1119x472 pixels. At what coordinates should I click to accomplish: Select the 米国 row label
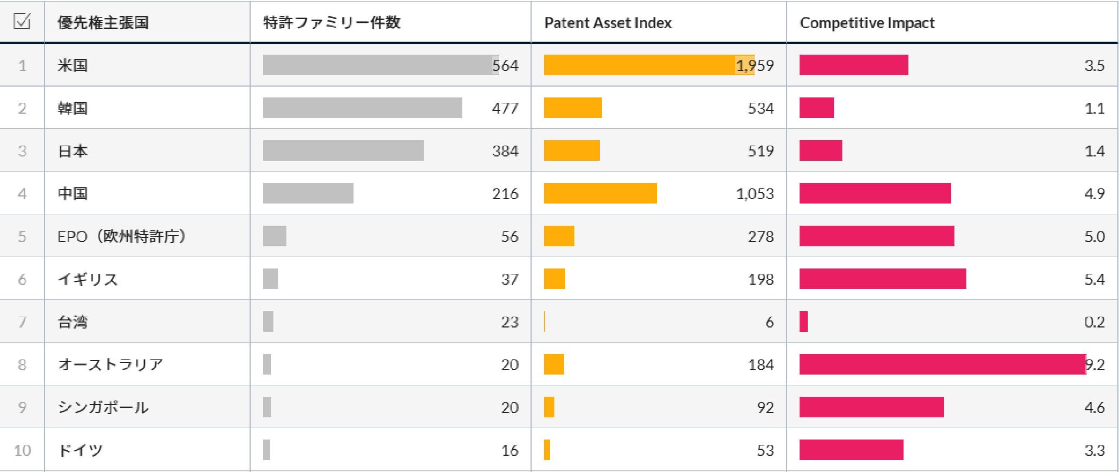(x=73, y=65)
